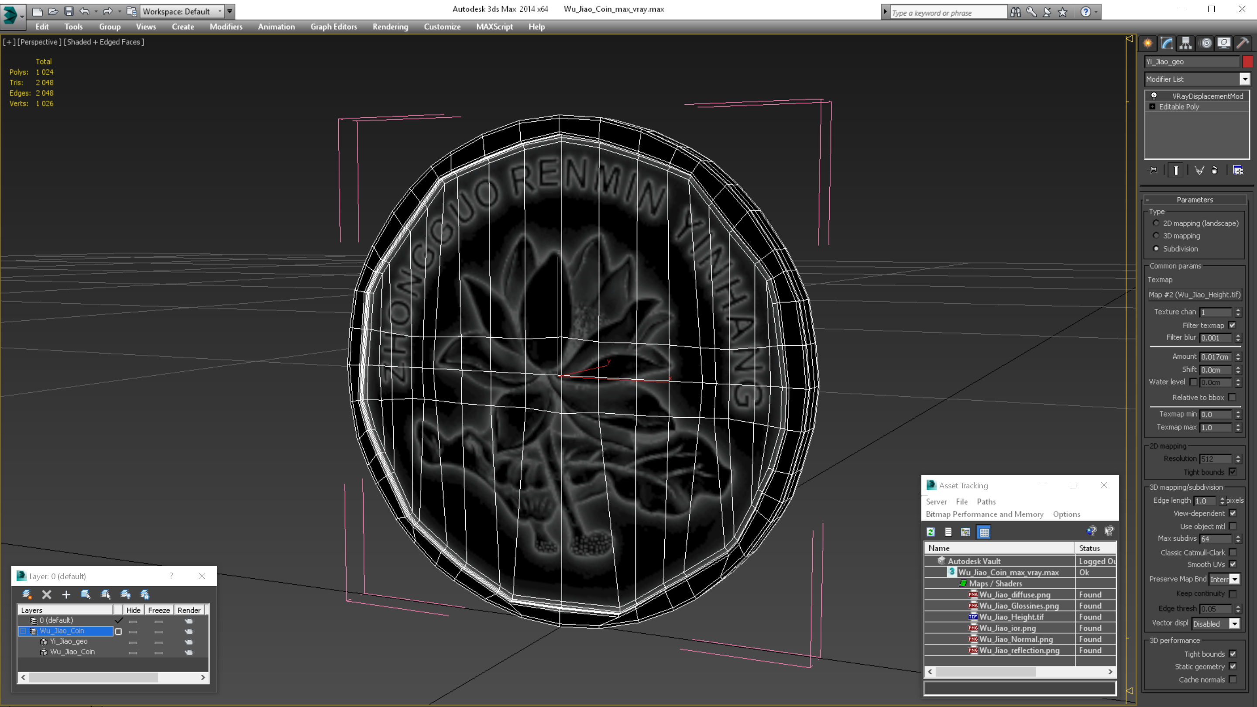Open the Utilities hammer panel tab
Screen dimensions: 1257x707
(1242, 43)
